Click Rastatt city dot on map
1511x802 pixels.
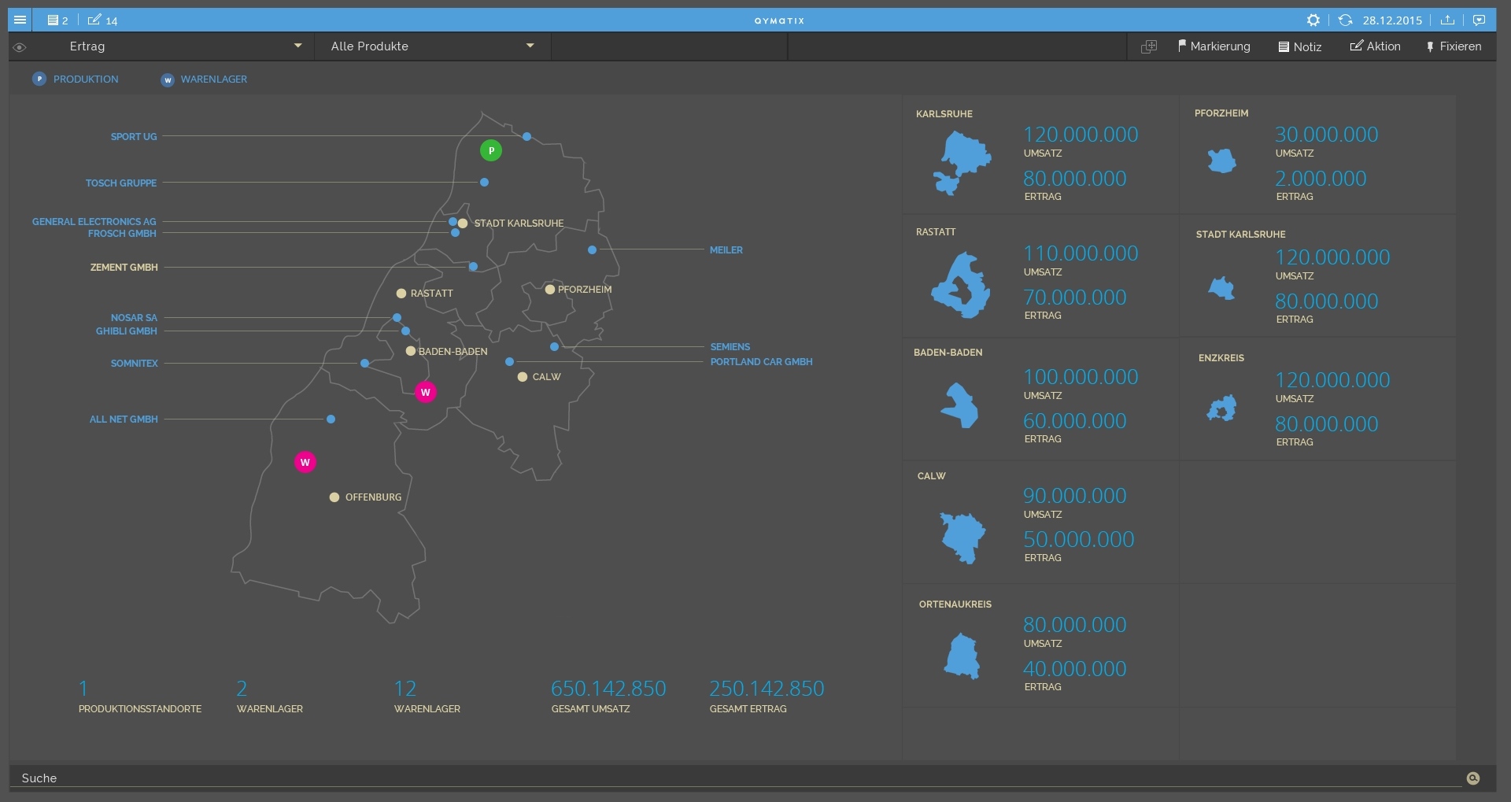pyautogui.click(x=401, y=294)
